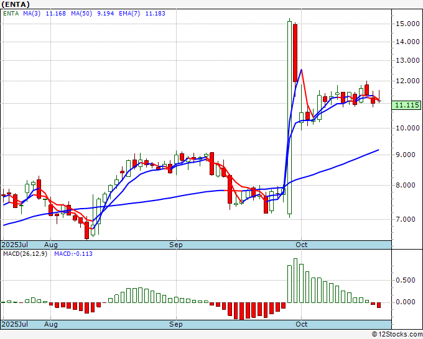Click the MACD:-0.113 value
The width and height of the screenshot is (423, 339).
pos(73,254)
